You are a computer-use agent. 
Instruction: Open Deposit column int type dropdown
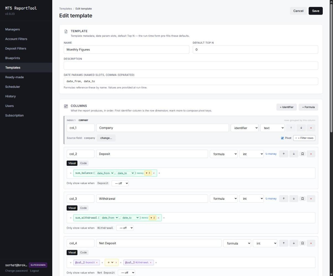(x=251, y=154)
